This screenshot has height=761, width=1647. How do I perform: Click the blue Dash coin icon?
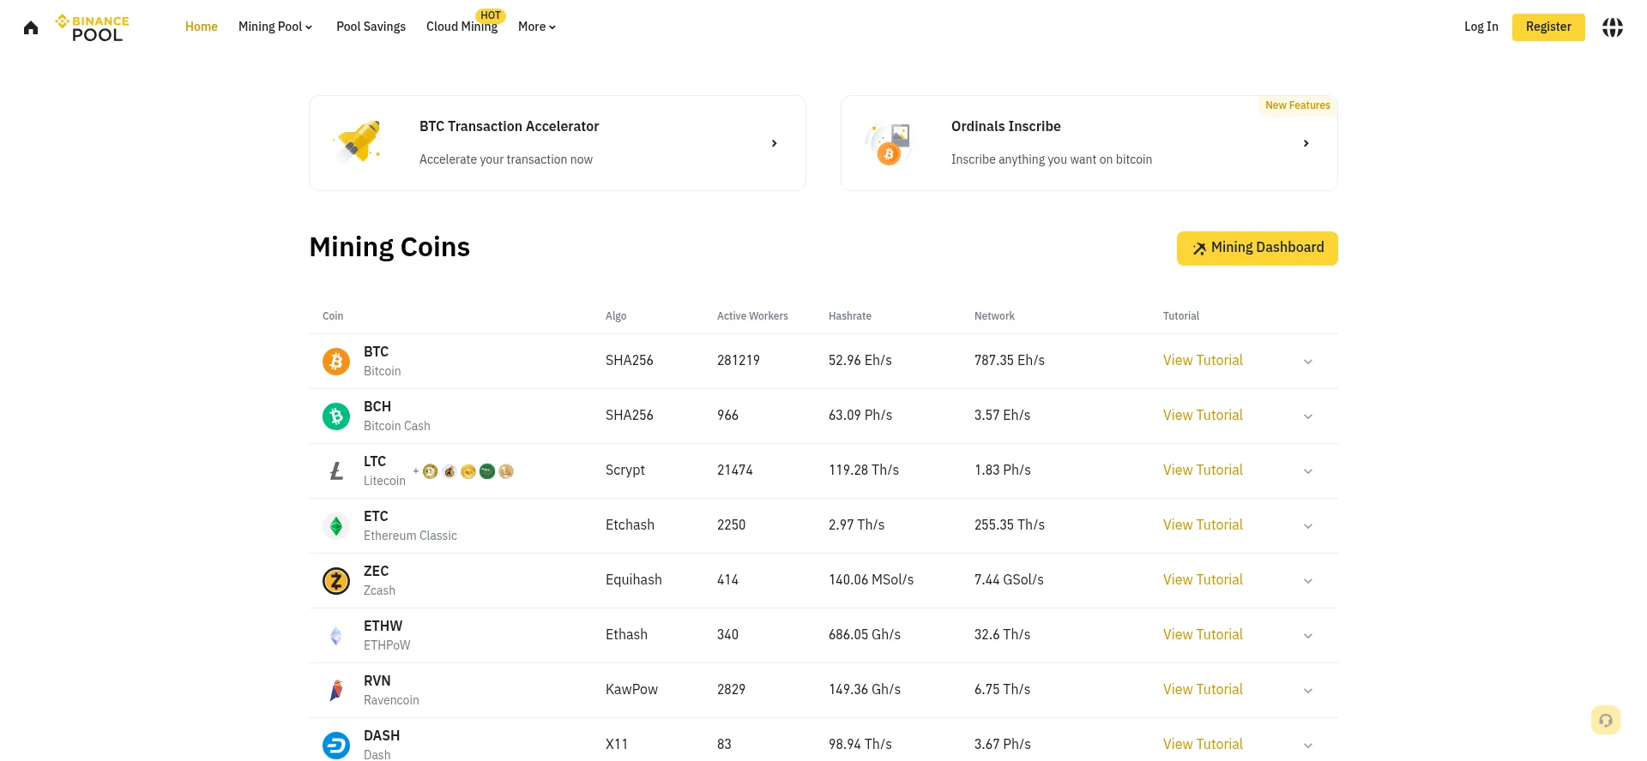pyautogui.click(x=336, y=746)
